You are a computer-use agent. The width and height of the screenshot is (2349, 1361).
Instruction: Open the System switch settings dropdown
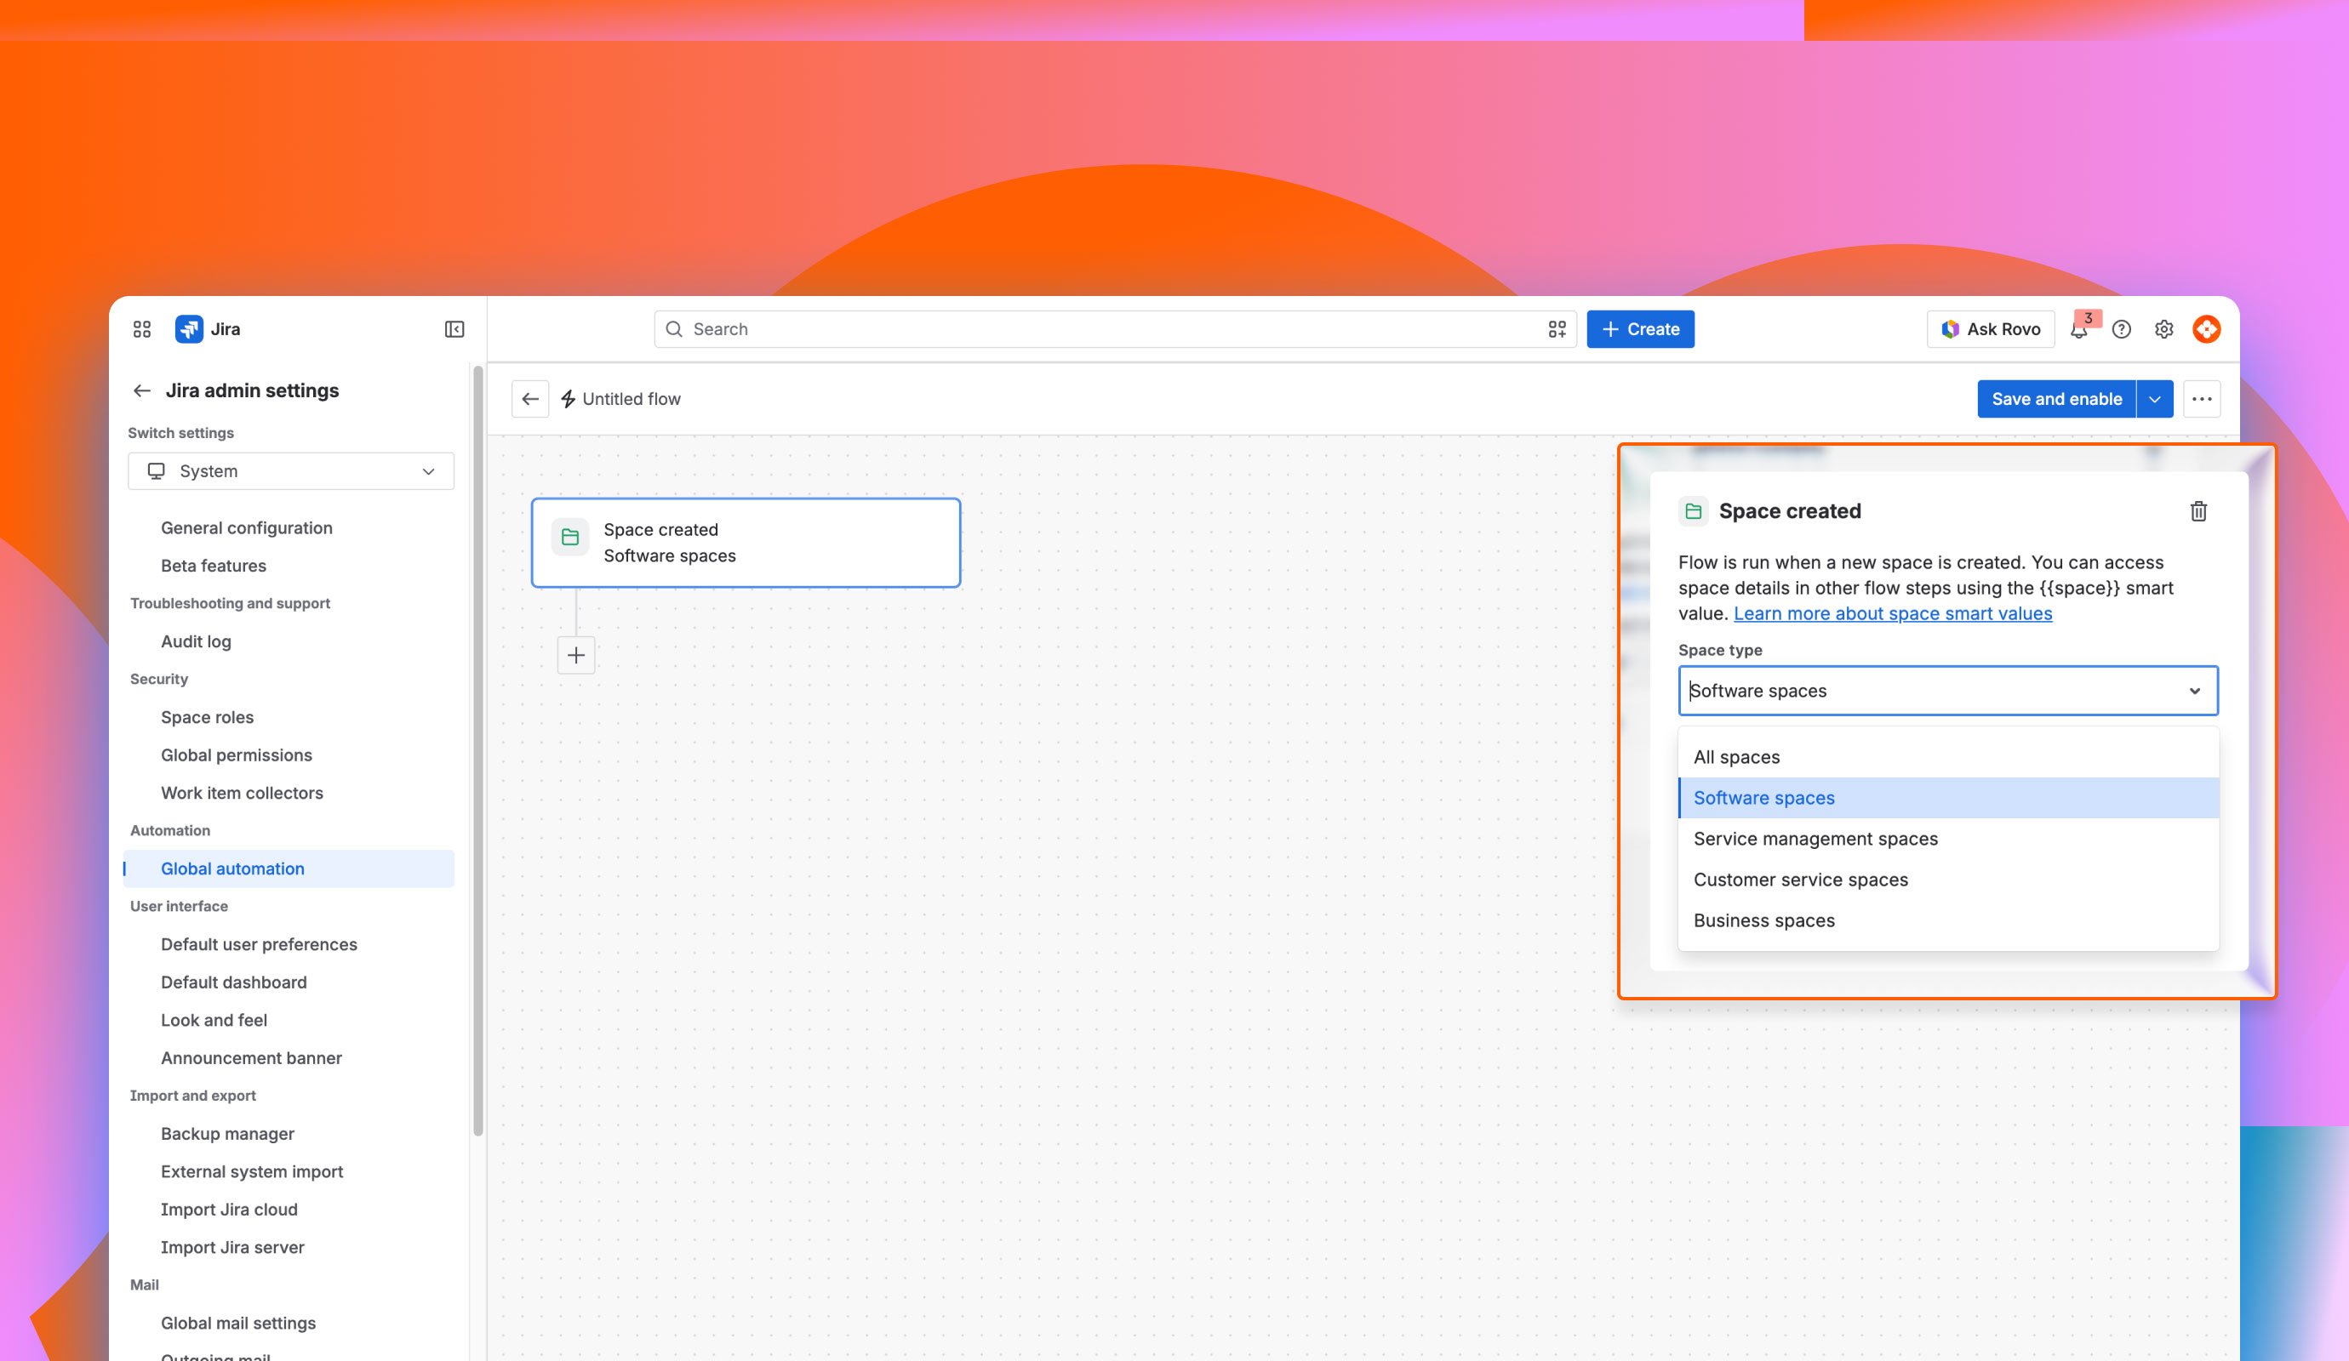point(291,471)
